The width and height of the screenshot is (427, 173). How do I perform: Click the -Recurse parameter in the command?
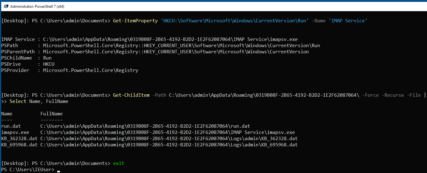[393, 95]
